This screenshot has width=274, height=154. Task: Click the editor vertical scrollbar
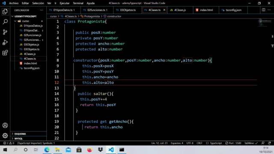[x=272, y=80]
